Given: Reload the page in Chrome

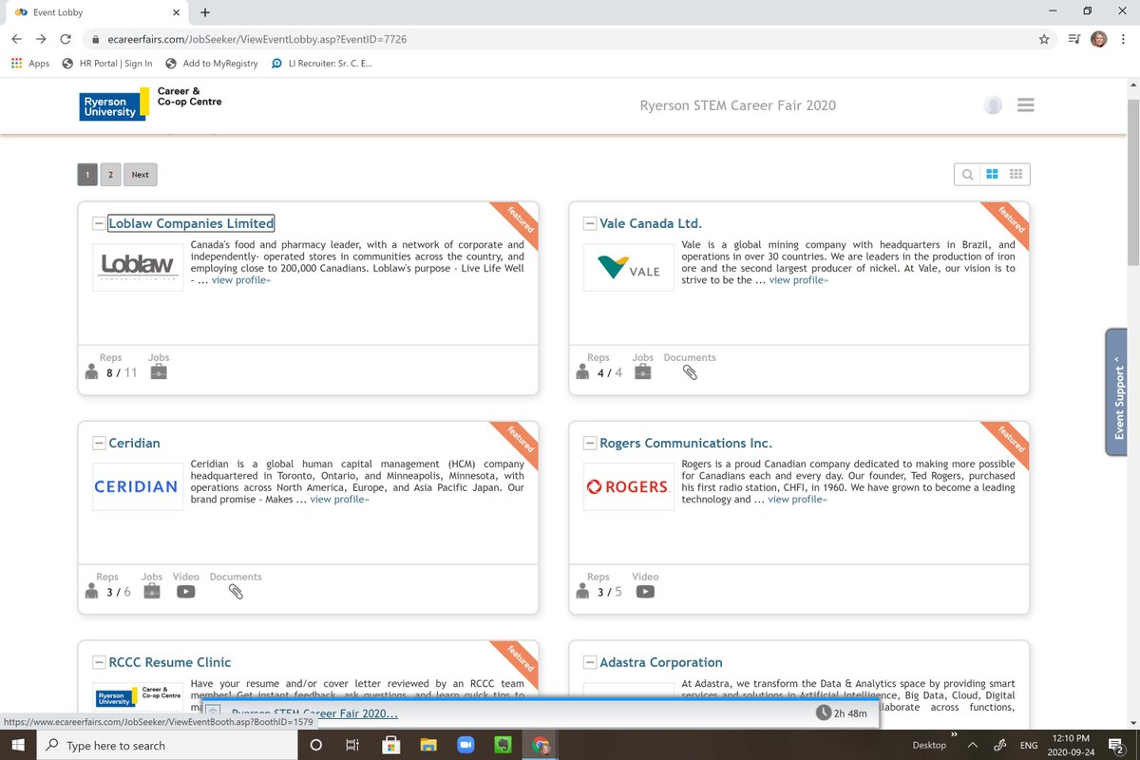Looking at the screenshot, I should 66,39.
